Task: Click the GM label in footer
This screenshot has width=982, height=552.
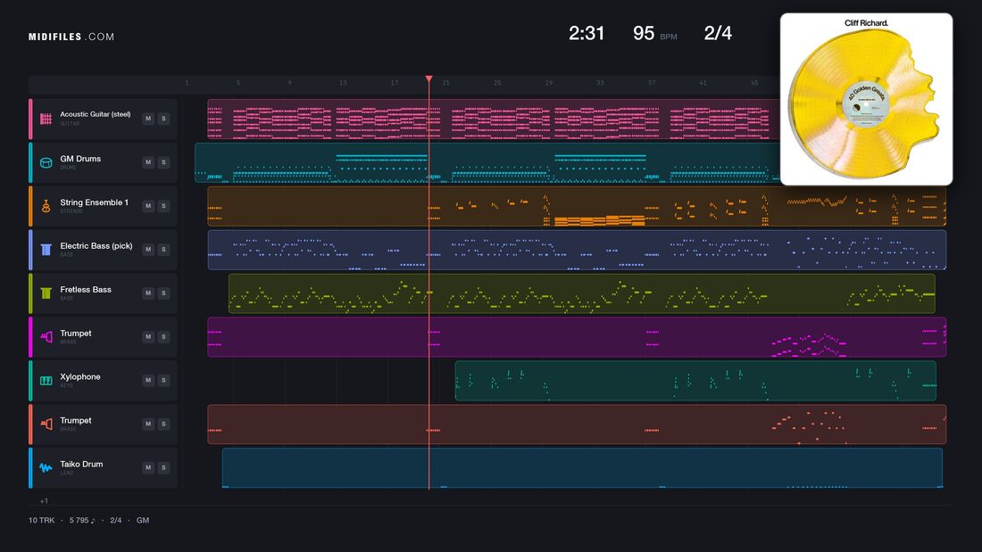Action: point(143,520)
